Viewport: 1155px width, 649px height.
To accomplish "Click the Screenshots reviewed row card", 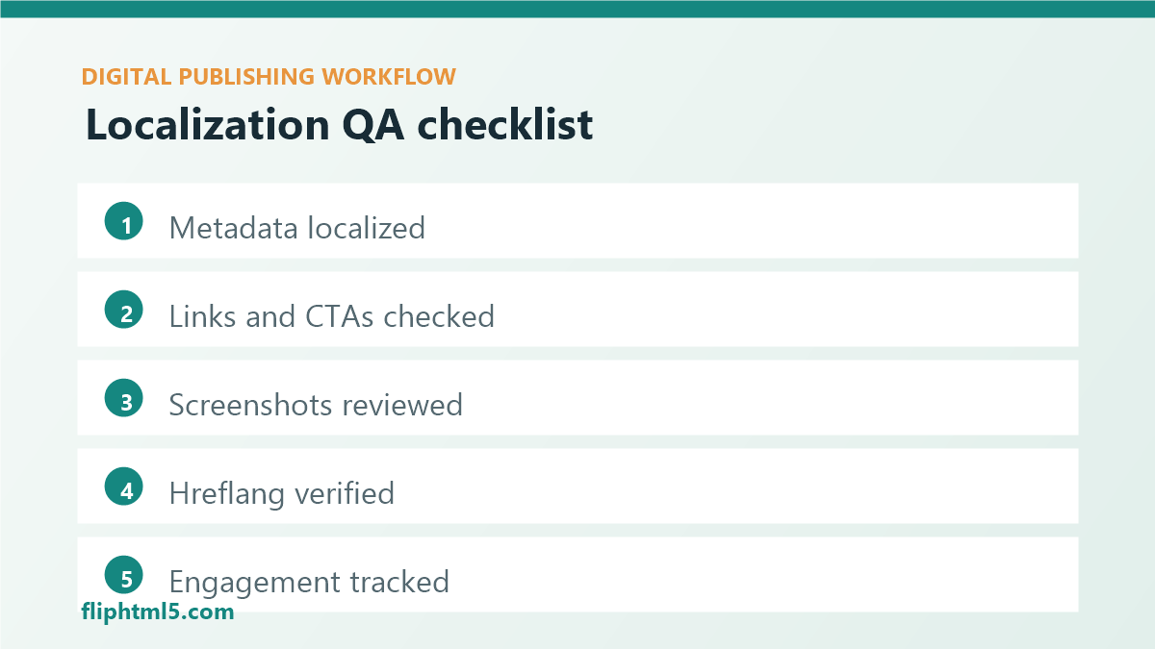I will pyautogui.click(x=577, y=397).
